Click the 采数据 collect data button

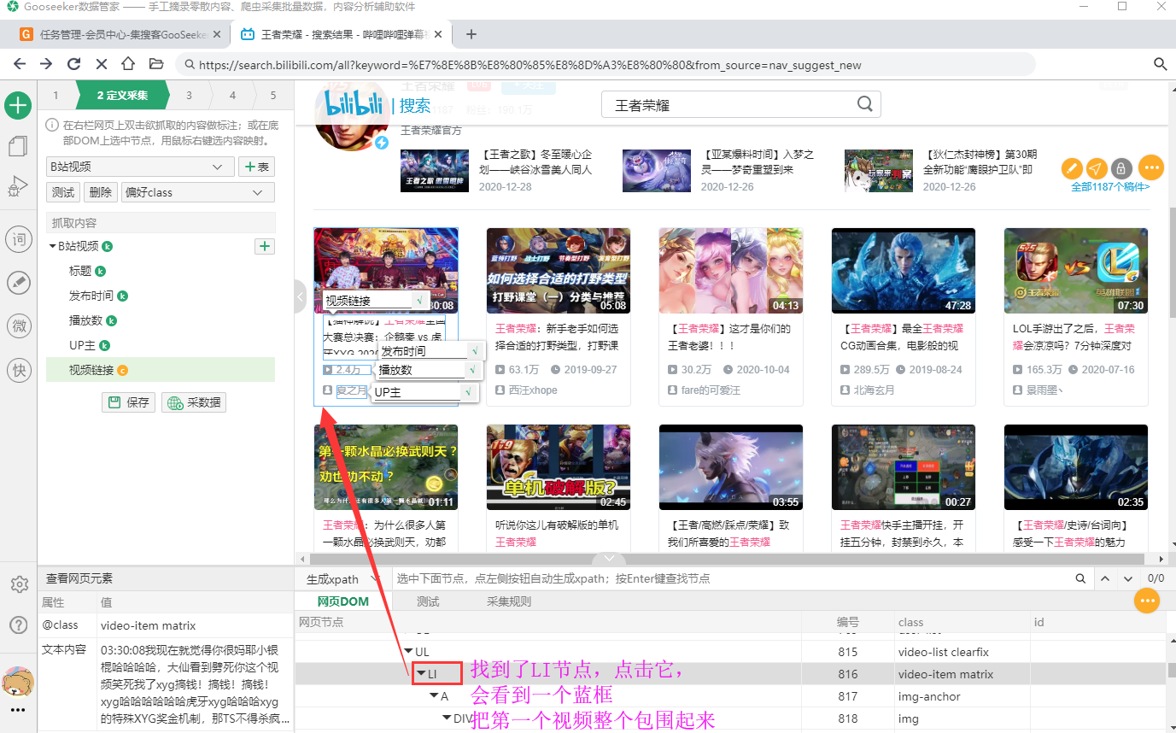pos(194,402)
